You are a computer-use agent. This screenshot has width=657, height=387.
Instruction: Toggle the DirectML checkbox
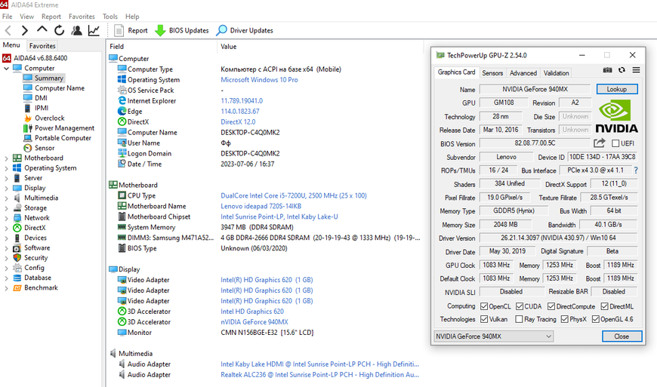point(604,306)
